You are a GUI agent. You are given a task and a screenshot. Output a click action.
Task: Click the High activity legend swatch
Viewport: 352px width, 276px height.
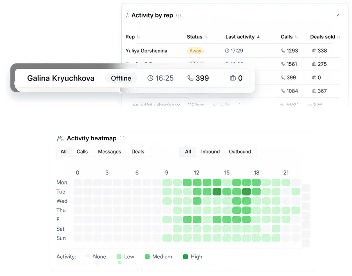pos(186,257)
